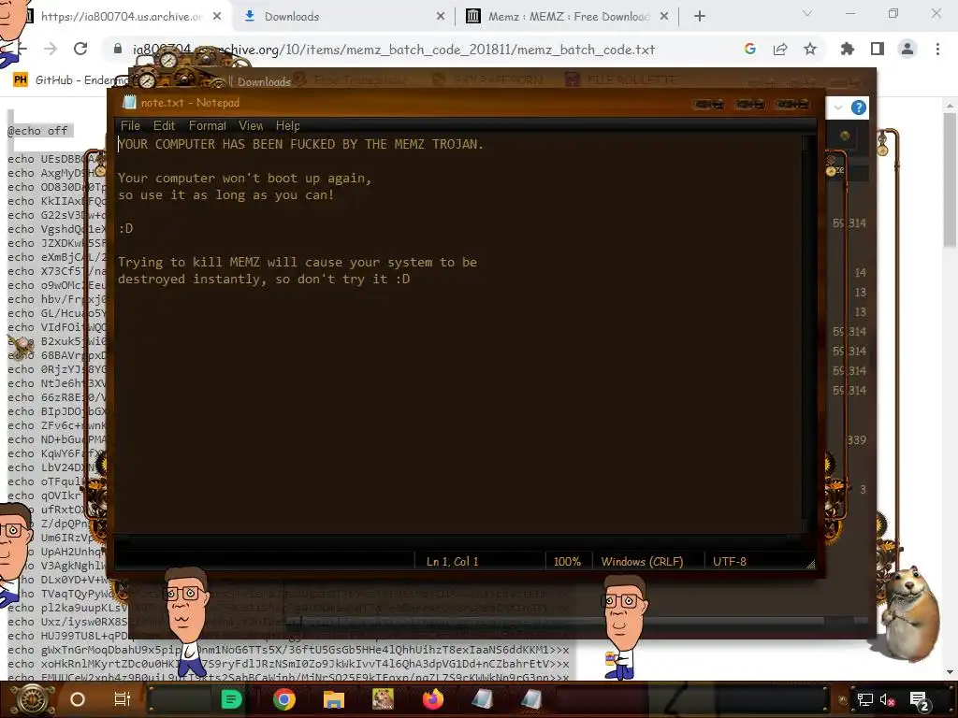Click the "339" size value in Explorer

tap(857, 440)
